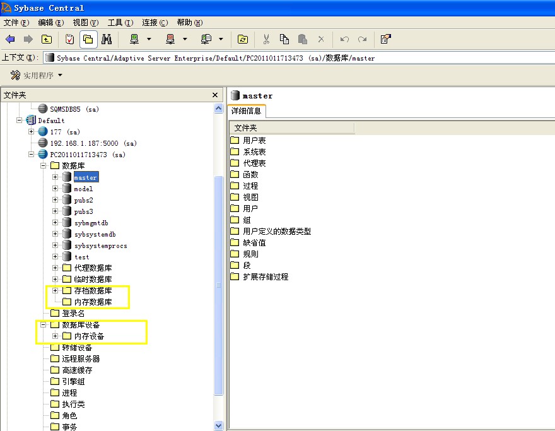Expand the 代理数据库 folder
The image size is (555, 431).
pyautogui.click(x=56, y=268)
